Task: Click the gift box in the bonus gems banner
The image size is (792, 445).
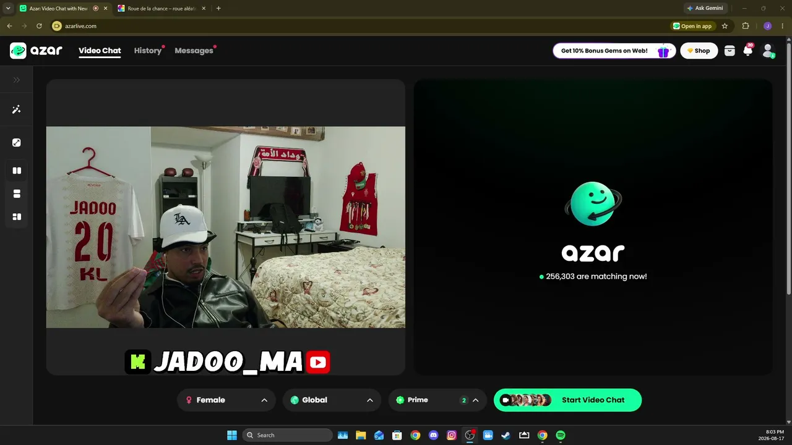Action: 663,51
